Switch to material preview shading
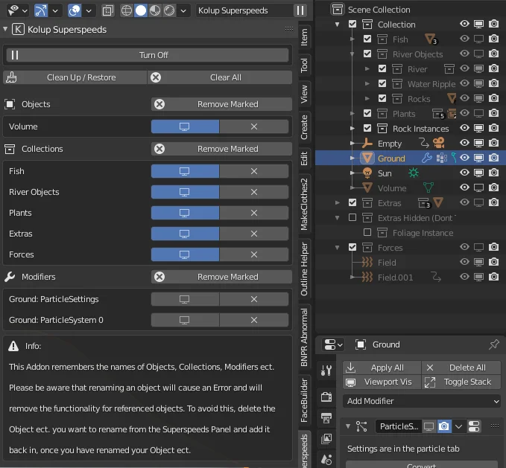Image resolution: width=506 pixels, height=468 pixels. tap(155, 10)
